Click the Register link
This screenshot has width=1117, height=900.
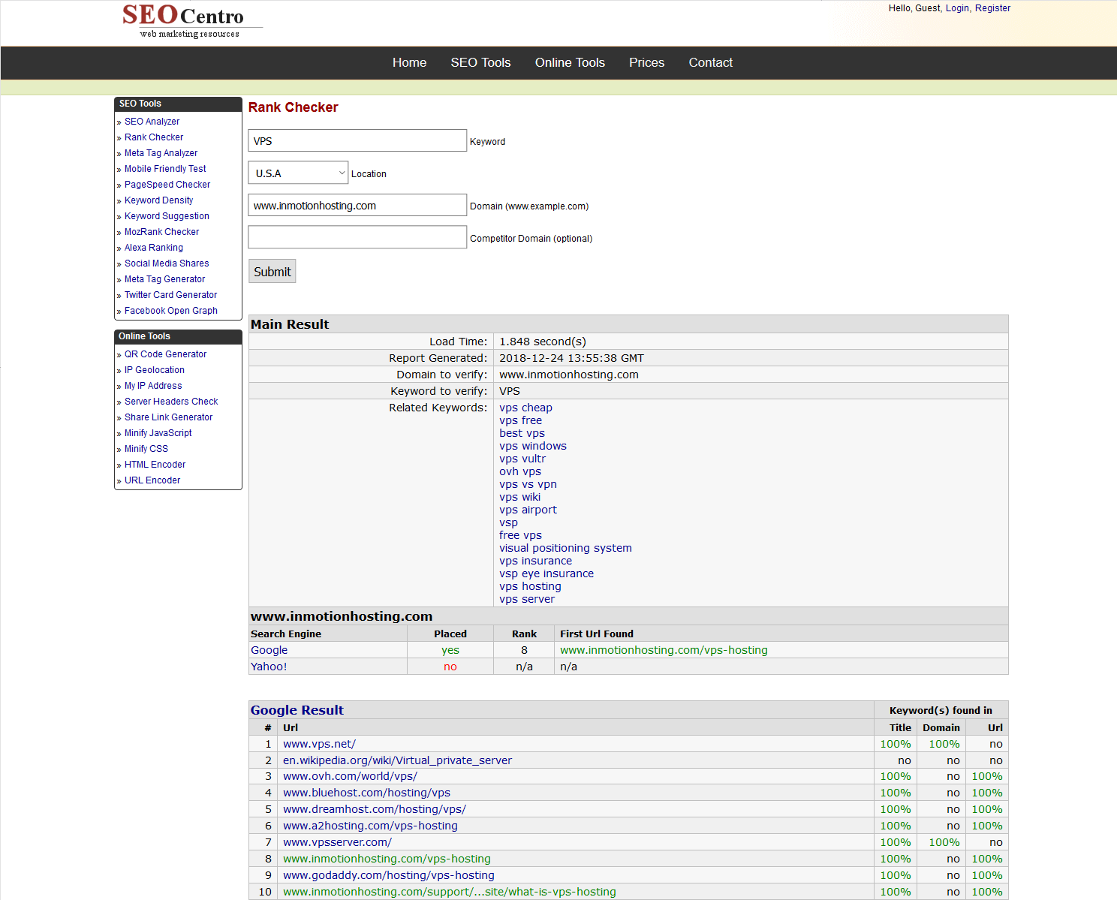point(992,8)
